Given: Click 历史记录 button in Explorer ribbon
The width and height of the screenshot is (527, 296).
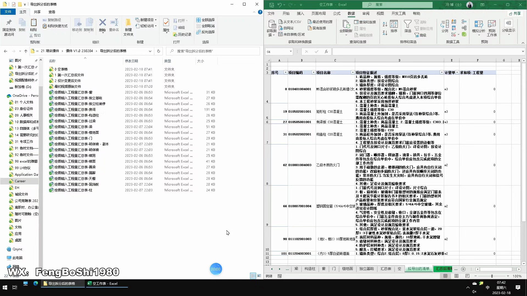Looking at the screenshot, I should 182,34.
